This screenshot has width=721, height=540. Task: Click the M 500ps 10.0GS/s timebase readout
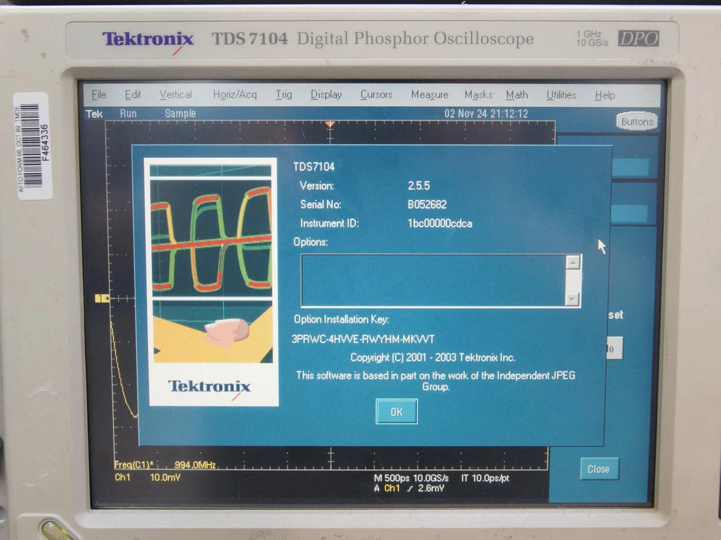[x=411, y=478]
